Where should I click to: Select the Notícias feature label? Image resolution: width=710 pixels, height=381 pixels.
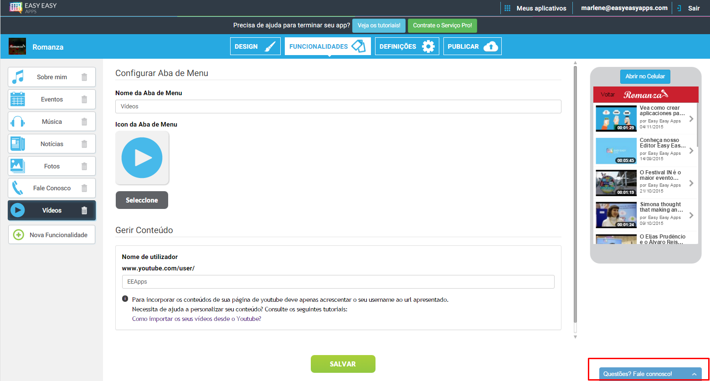pos(52,144)
